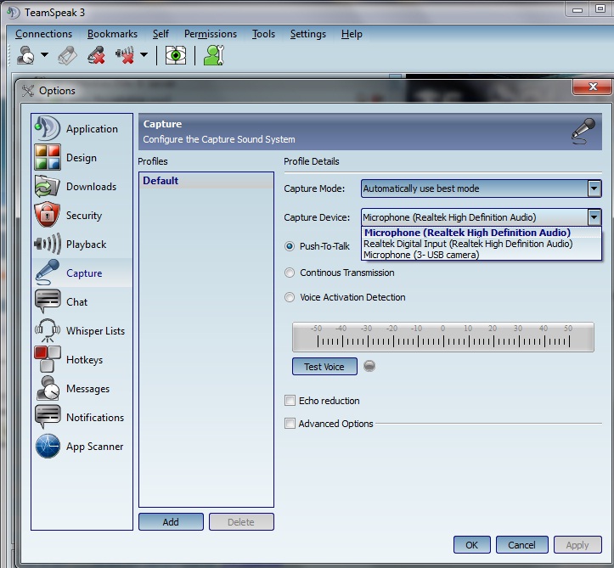Open the Notifications bubble icon
This screenshot has height=568, width=614.
tap(48, 417)
